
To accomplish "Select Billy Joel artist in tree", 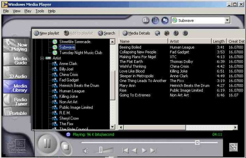I will 66,69.
